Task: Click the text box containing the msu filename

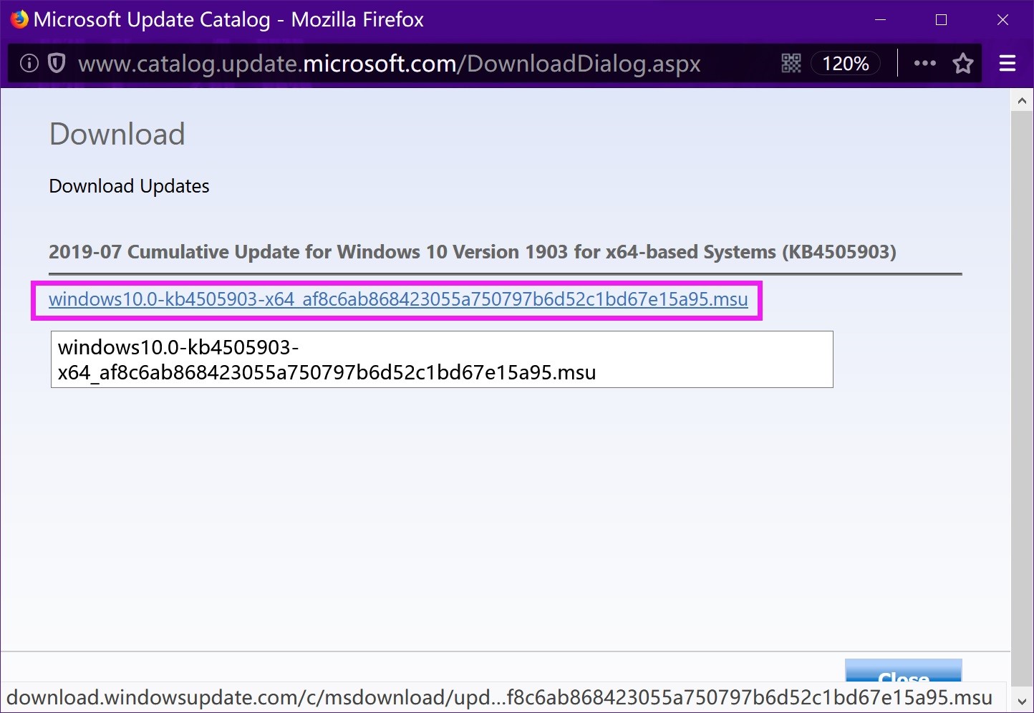Action: [x=442, y=359]
